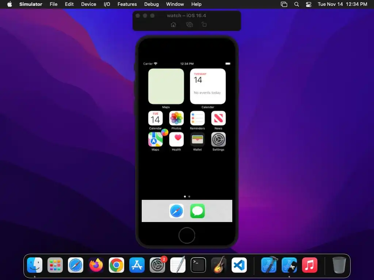Click the date and time in menu bar
This screenshot has width=374, height=280.
(342, 4)
